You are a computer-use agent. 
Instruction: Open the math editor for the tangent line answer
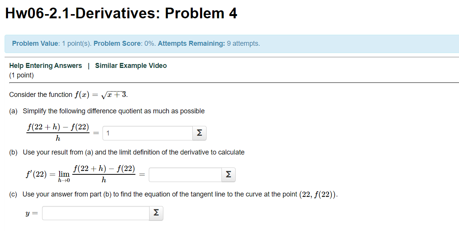[x=156, y=213]
